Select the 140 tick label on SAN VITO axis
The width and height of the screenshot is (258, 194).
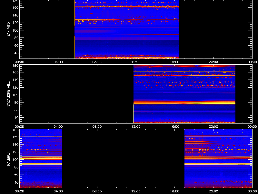15,15
